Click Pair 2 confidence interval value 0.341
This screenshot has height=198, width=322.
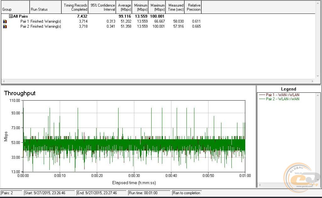pyautogui.click(x=111, y=26)
